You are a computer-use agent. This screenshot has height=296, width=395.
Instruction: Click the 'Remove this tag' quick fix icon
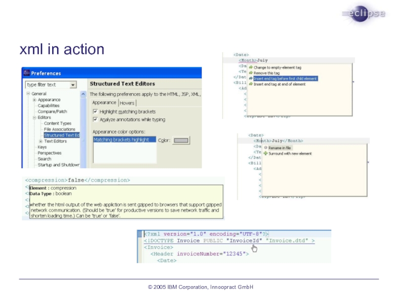[251, 73]
